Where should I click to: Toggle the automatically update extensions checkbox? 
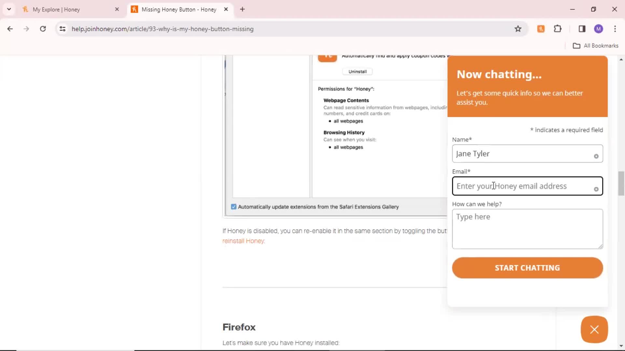[x=234, y=207]
